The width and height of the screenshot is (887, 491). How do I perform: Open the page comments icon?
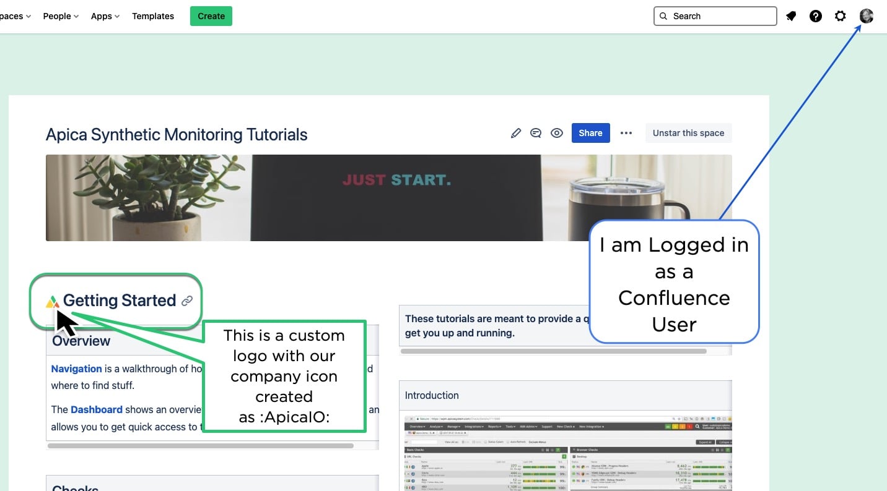click(536, 133)
